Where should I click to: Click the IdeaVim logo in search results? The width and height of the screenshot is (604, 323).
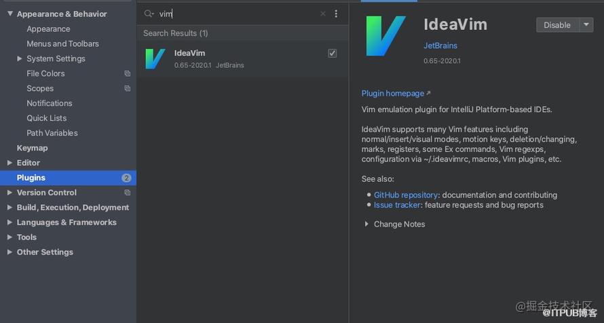[155, 58]
